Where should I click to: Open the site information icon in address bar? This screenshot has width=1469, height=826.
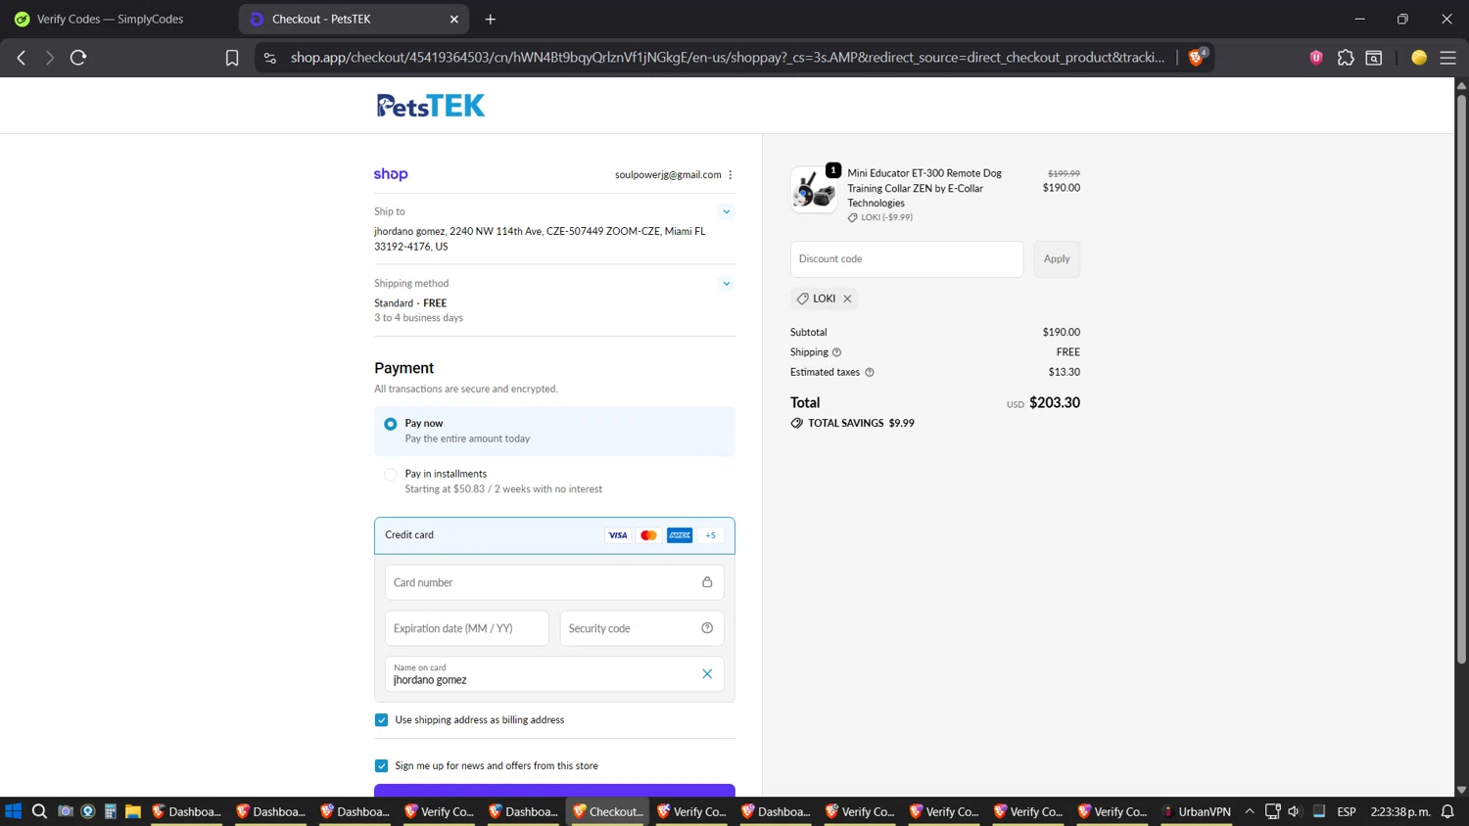(270, 58)
